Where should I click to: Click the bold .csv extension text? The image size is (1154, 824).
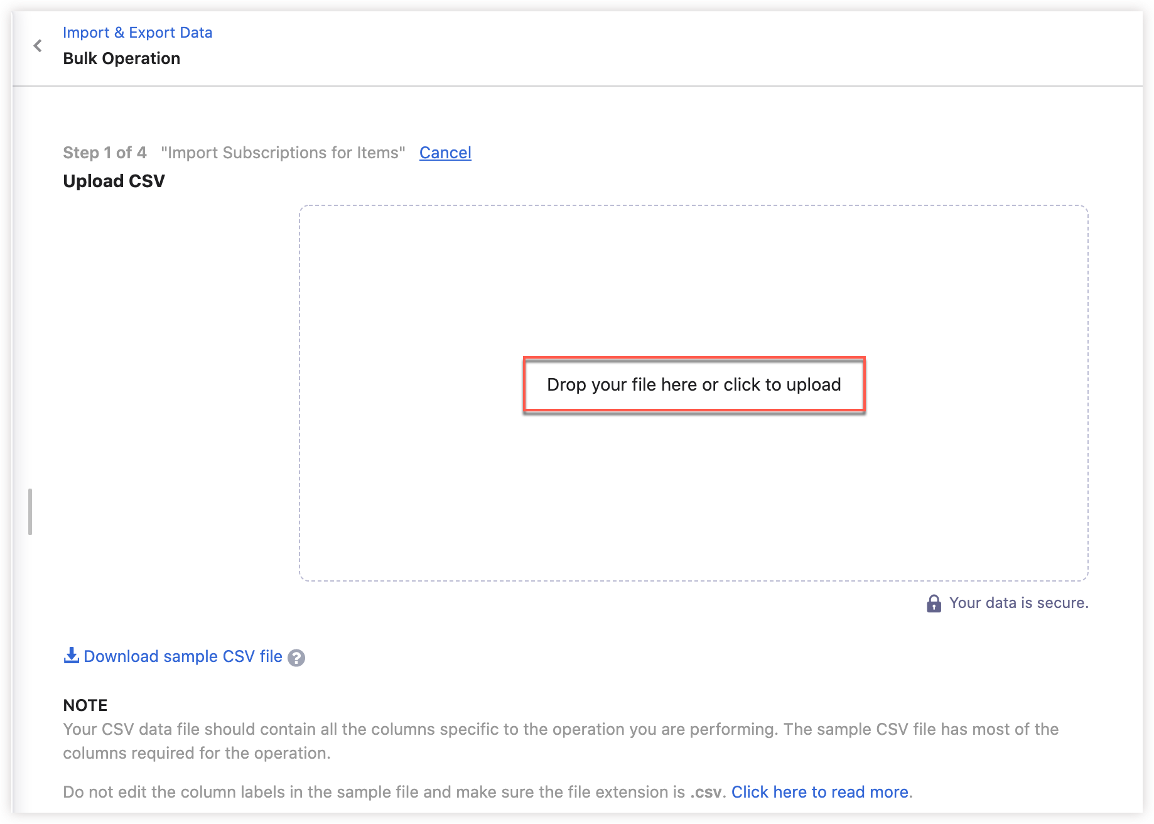pos(706,792)
